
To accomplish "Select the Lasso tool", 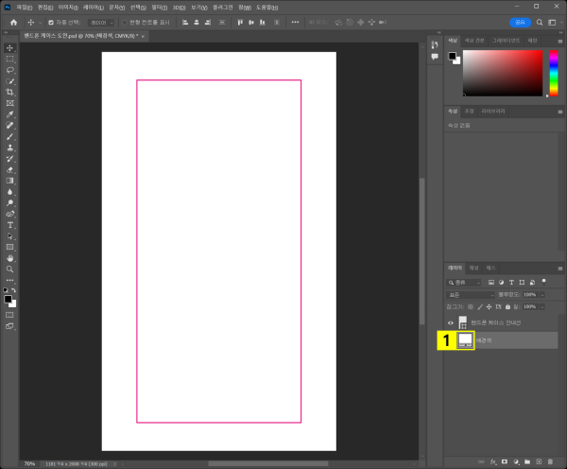I will [10, 70].
